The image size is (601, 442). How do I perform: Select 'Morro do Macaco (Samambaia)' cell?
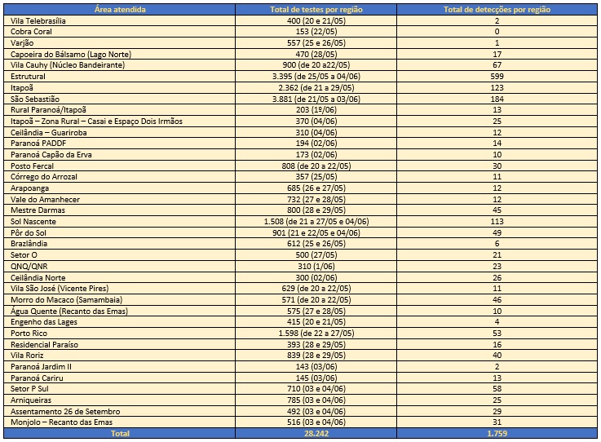point(120,300)
